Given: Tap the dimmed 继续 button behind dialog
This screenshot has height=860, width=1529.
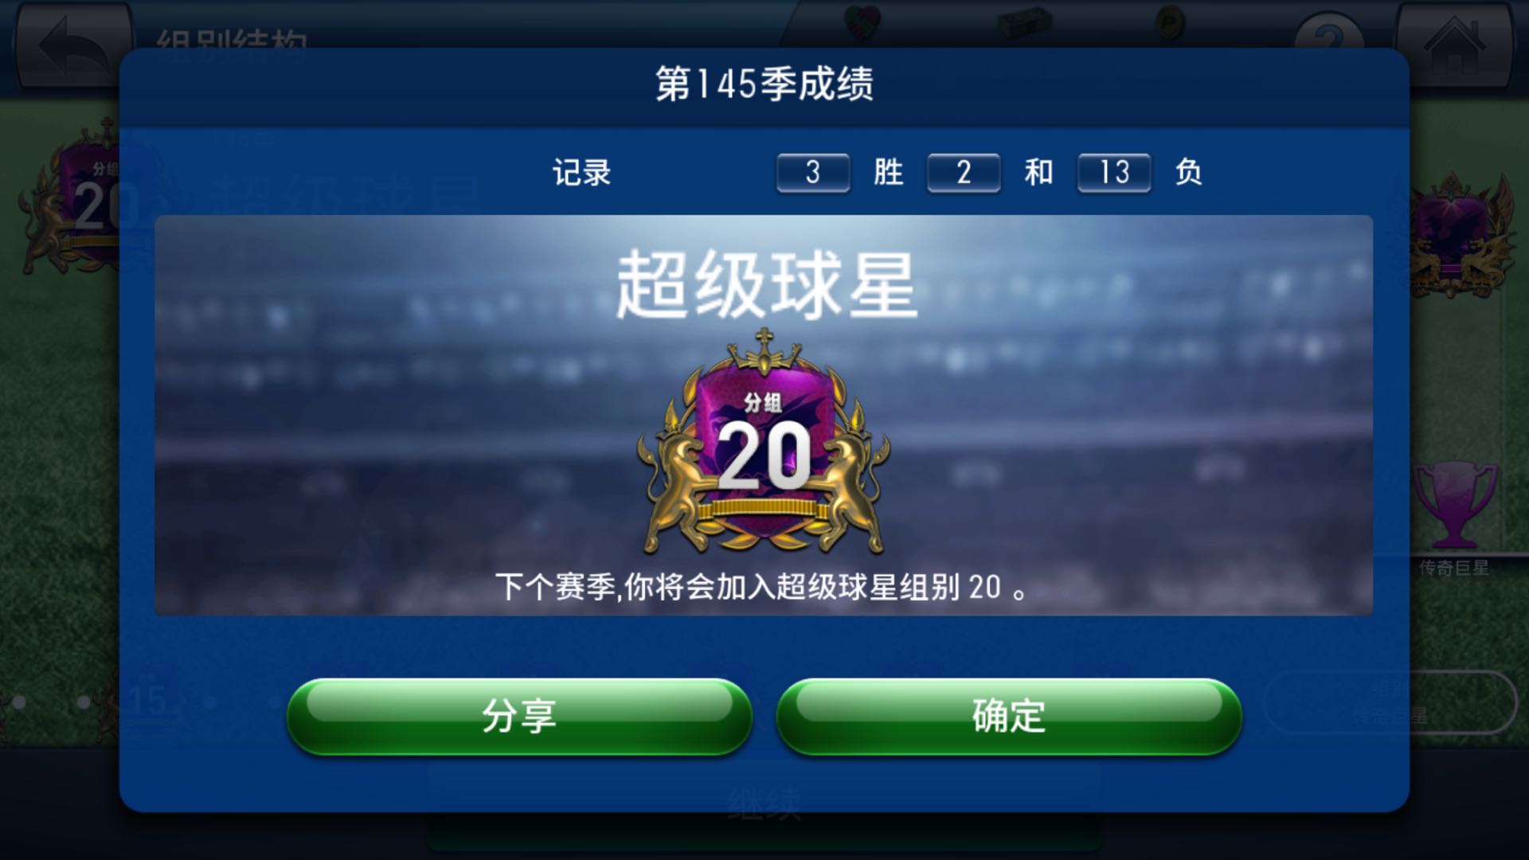Looking at the screenshot, I should tap(764, 806).
